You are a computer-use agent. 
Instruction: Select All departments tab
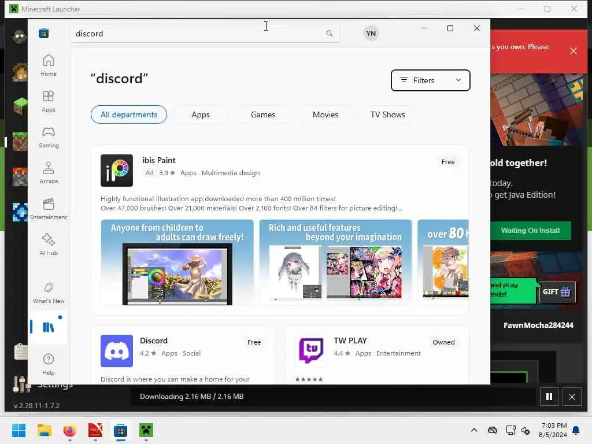129,114
